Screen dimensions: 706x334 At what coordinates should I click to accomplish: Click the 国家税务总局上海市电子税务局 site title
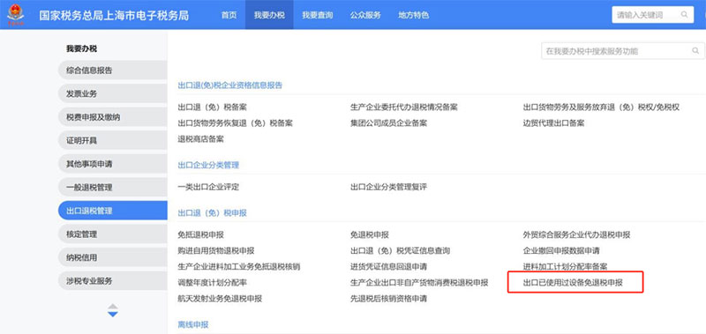114,15
